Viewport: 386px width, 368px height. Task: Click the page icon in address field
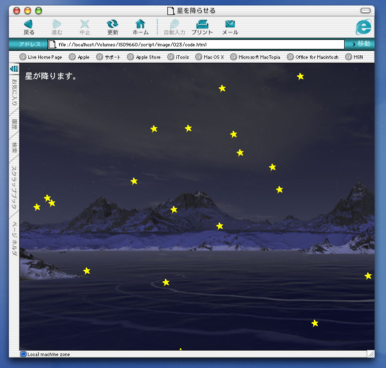pyautogui.click(x=52, y=44)
